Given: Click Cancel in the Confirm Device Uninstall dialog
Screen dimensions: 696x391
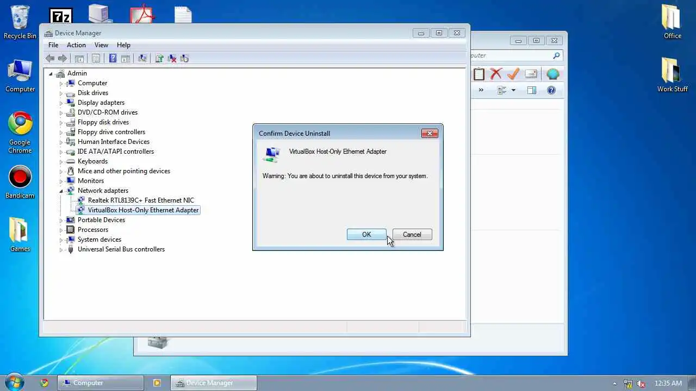Looking at the screenshot, I should point(412,235).
